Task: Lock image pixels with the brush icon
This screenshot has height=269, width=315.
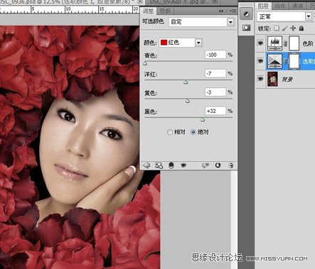Action: point(285,28)
